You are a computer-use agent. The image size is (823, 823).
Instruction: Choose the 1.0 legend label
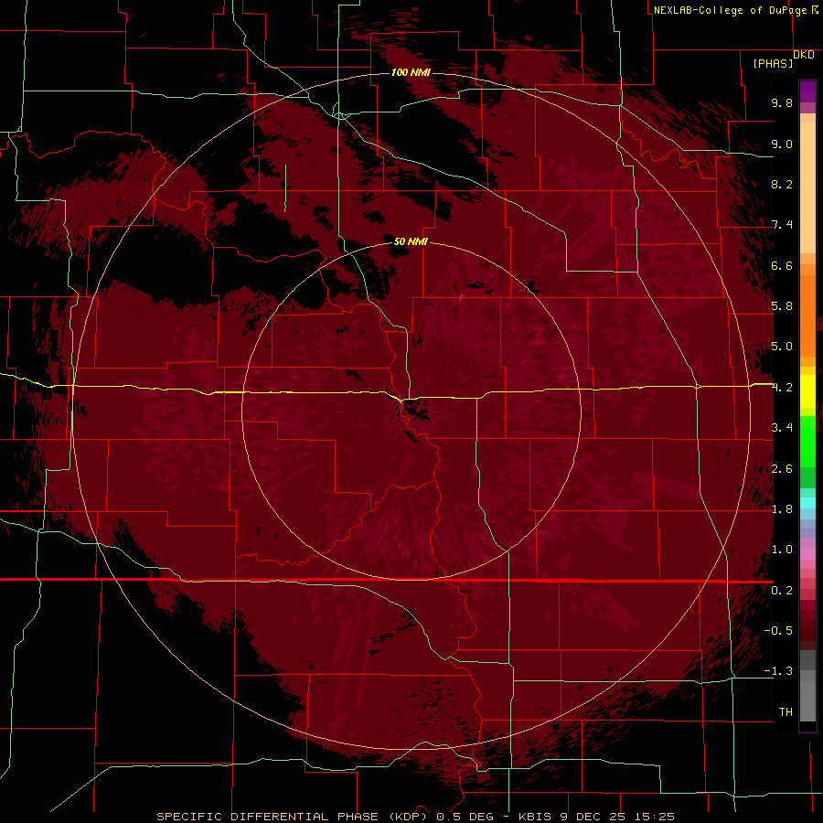pyautogui.click(x=782, y=550)
